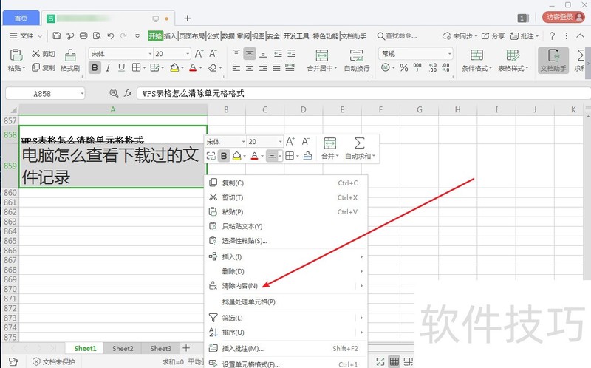
Task: Click the 分享 share button
Action: [x=493, y=35]
